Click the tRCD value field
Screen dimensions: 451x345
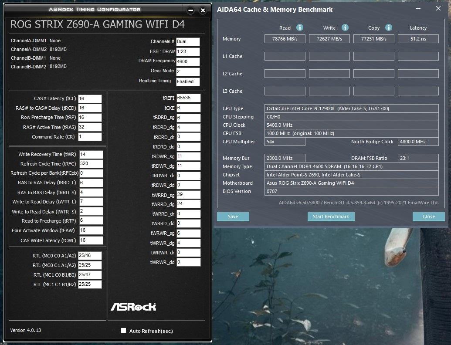click(x=90, y=108)
